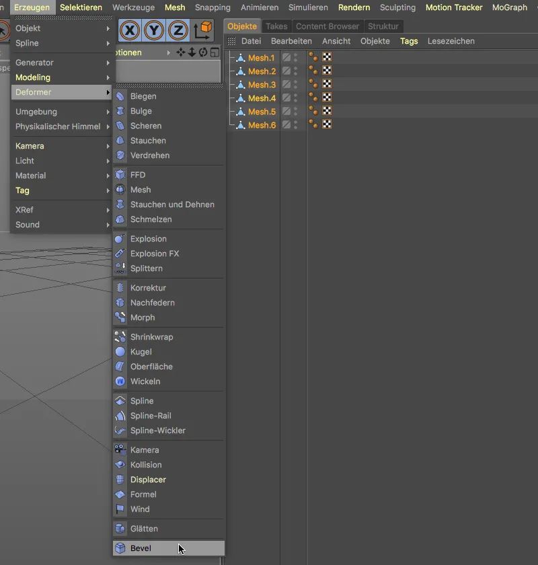538x565 pixels.
Task: Open the Struktur tab
Action: [x=383, y=26]
